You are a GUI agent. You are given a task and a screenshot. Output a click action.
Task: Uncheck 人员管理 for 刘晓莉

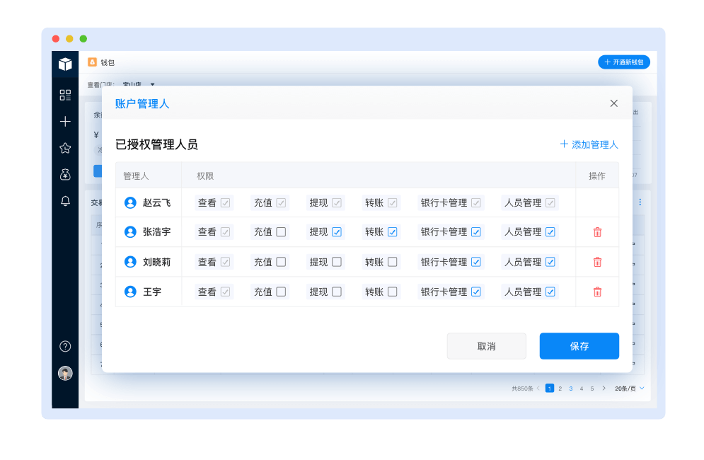(550, 262)
